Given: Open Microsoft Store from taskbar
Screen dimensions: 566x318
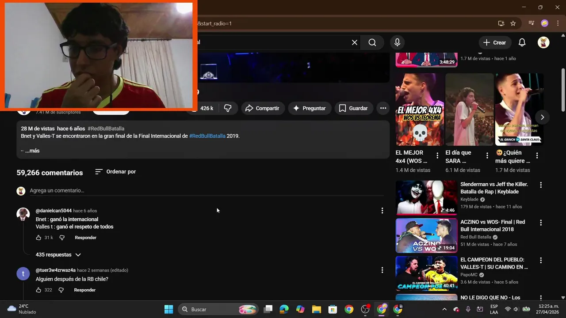Looking at the screenshot, I should [333, 309].
